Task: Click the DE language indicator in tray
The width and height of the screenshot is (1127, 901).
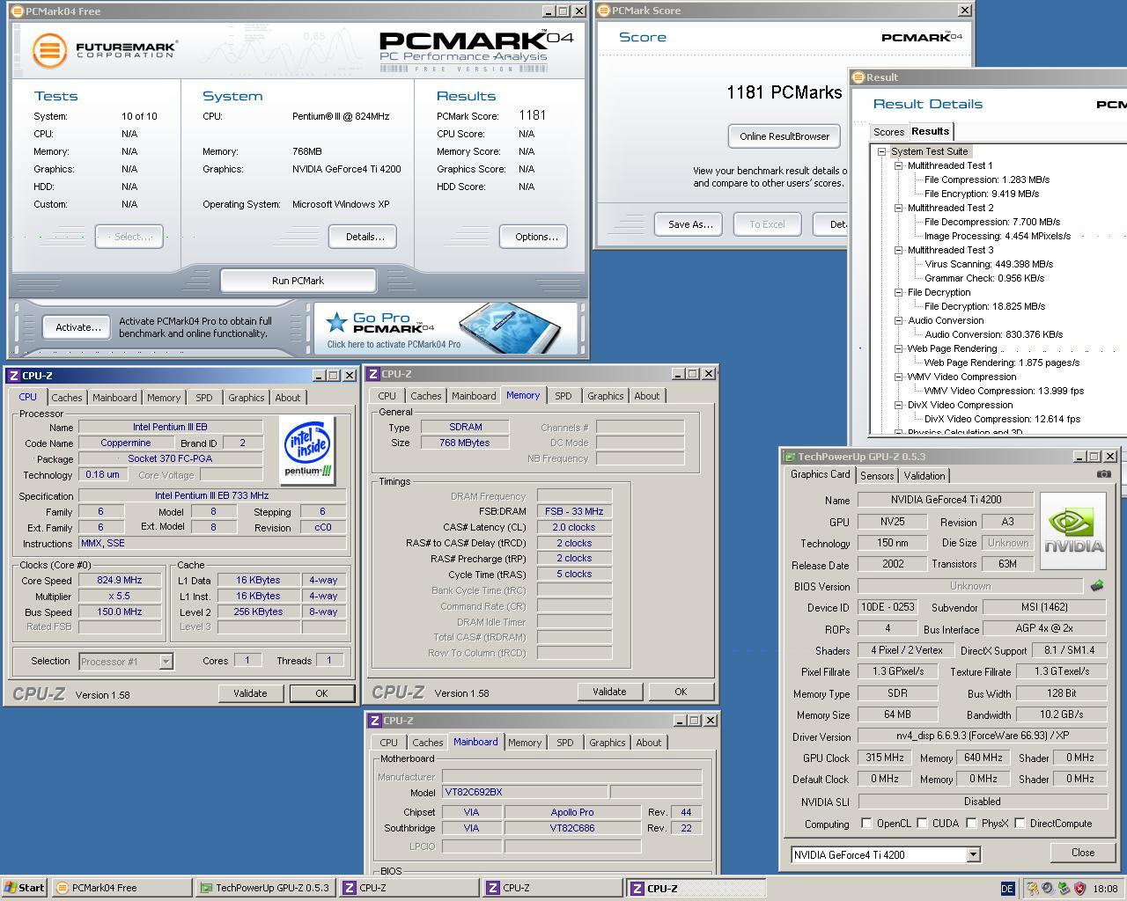Action: click(1008, 889)
